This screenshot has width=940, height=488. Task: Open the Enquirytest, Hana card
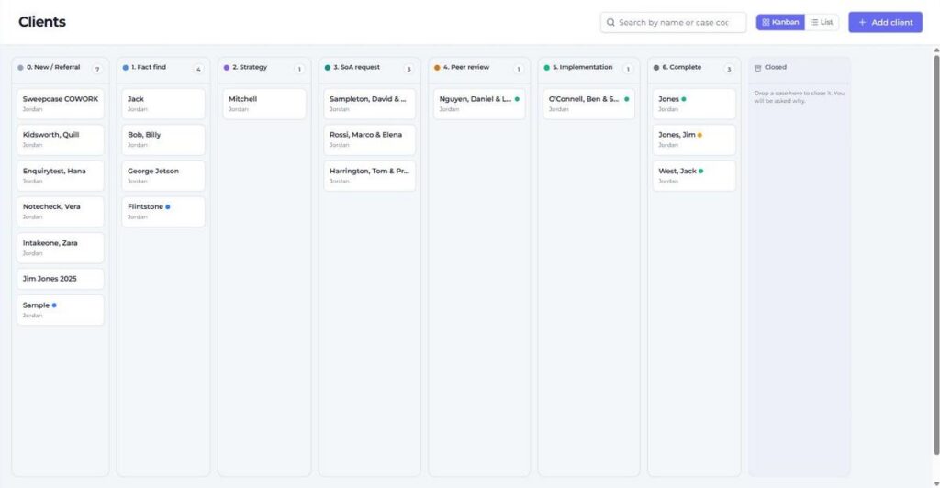pyautogui.click(x=61, y=175)
